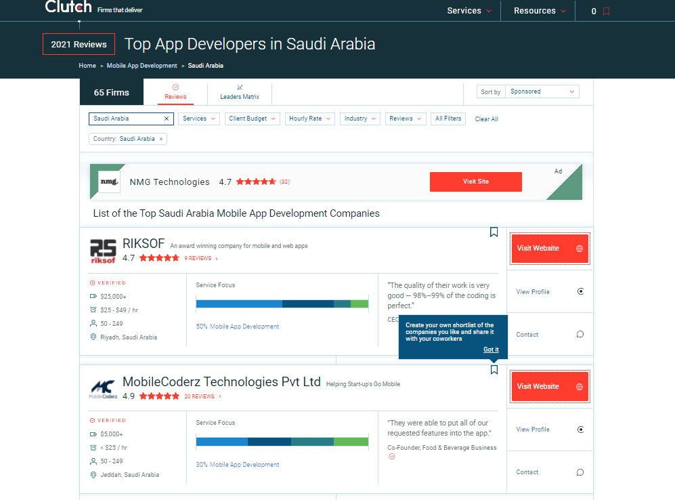
Task: Click the RIKSOF company logo
Action: pos(103,251)
